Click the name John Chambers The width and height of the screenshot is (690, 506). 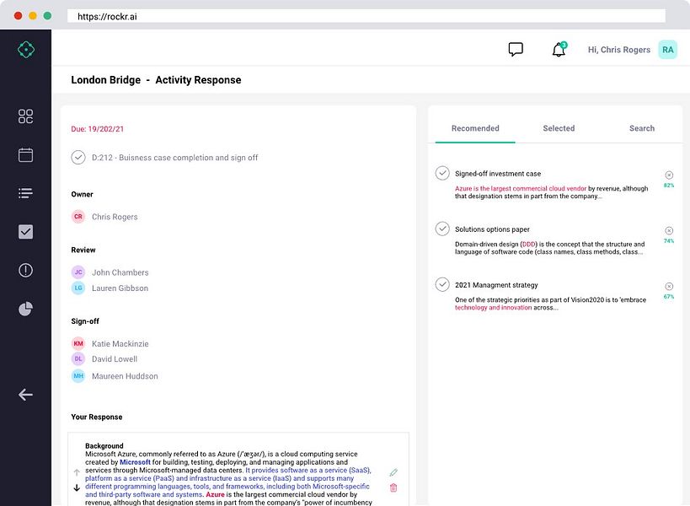tap(120, 272)
